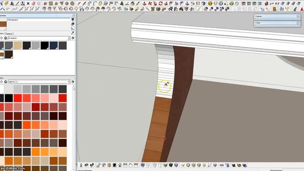Click home icon beside 'Цвета' list
The image size is (304, 171).
coord(6,82)
